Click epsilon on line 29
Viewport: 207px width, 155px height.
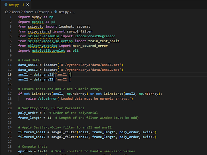25,151
